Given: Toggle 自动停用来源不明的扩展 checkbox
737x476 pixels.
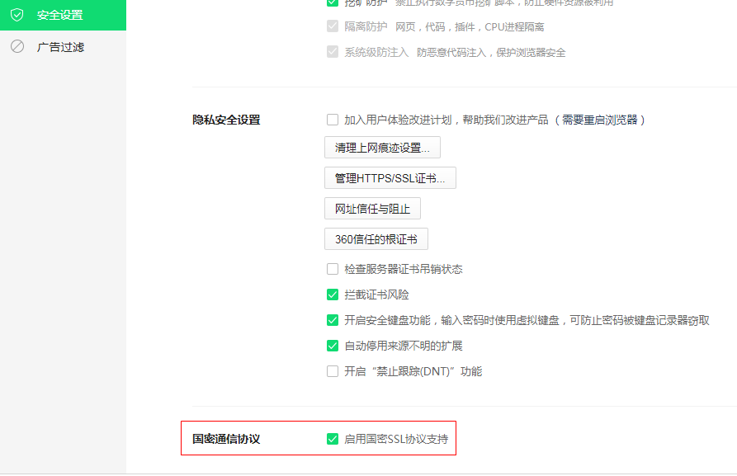Looking at the screenshot, I should [333, 346].
